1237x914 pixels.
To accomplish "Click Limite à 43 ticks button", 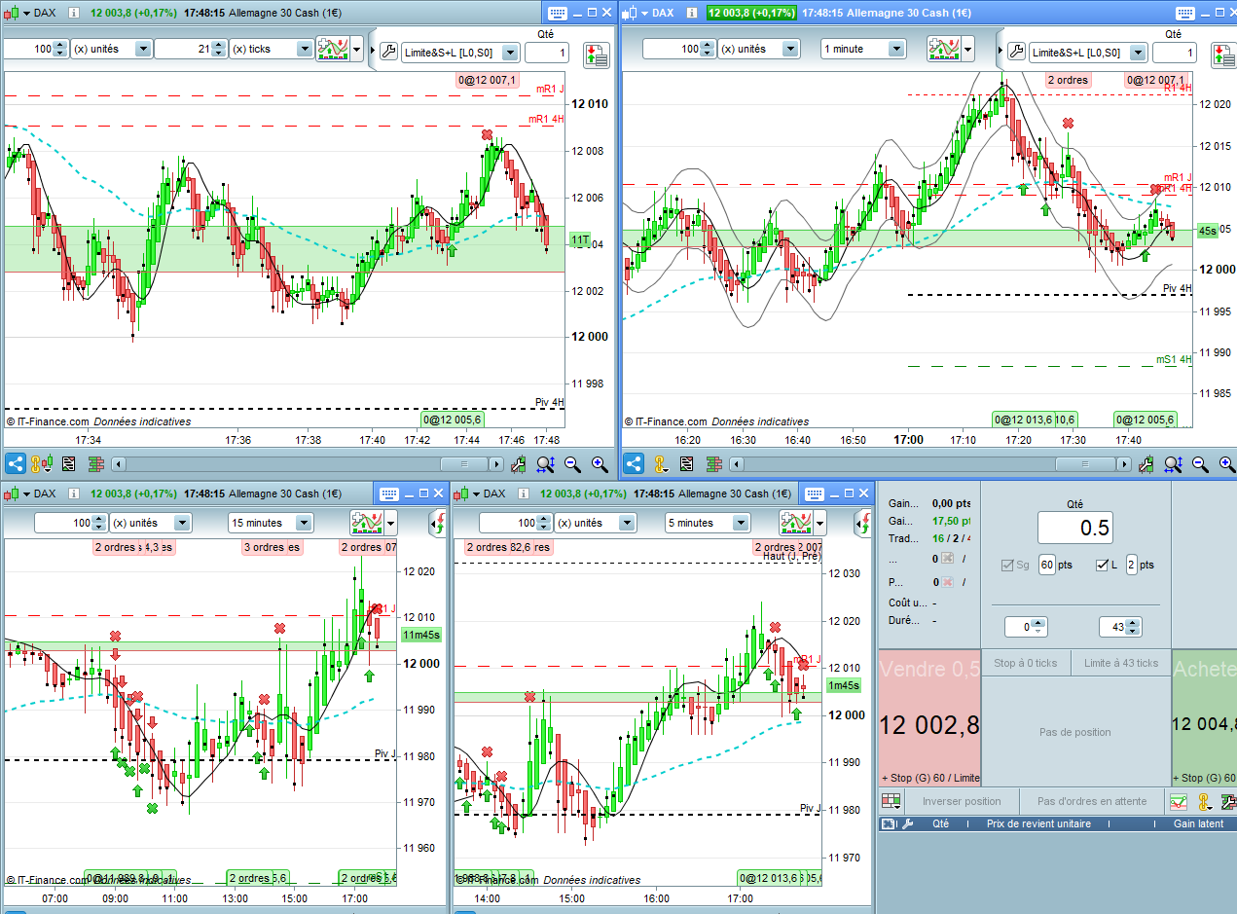I will tap(1120, 663).
